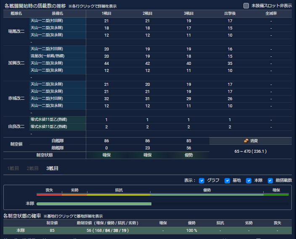Click the 消費 header label
The width and height of the screenshot is (296, 239).
pyautogui.click(x=254, y=141)
